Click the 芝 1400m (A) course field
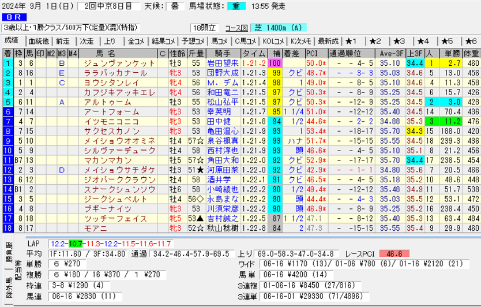The height and width of the screenshot is (307, 481). tap(272, 28)
